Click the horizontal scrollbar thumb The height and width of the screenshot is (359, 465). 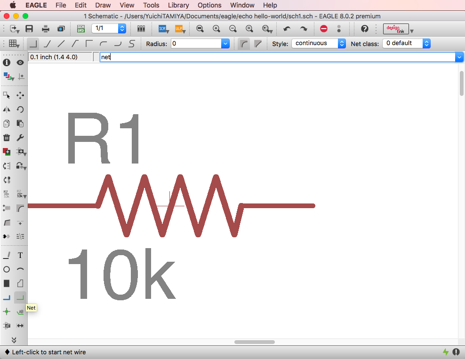[x=255, y=342]
